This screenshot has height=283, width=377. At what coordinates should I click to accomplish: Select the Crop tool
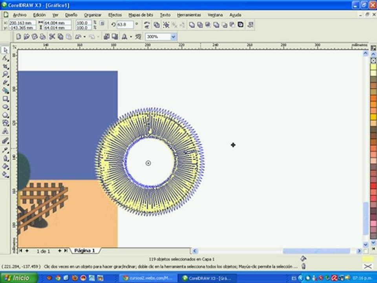(5, 66)
